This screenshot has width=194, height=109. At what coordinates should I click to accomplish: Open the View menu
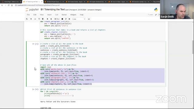(42, 15)
